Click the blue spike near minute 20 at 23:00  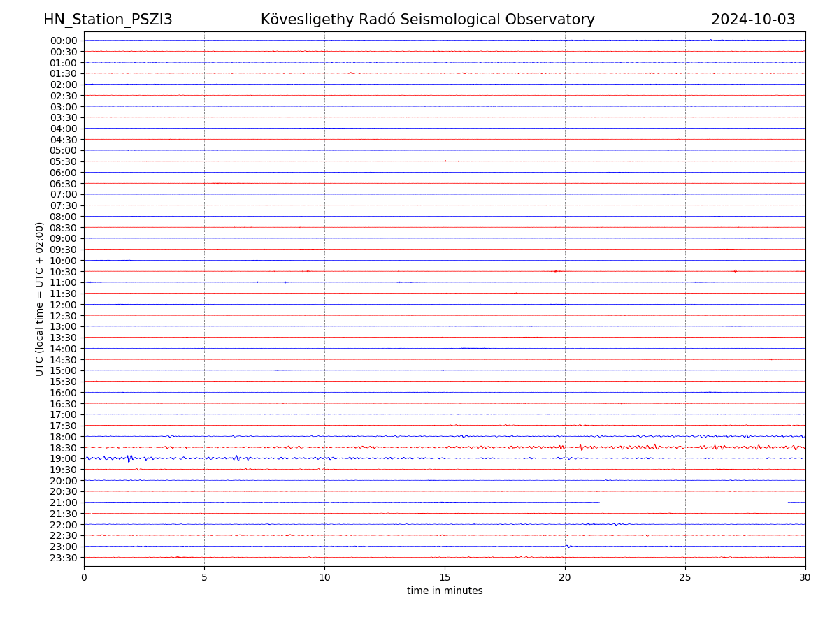[x=568, y=546]
